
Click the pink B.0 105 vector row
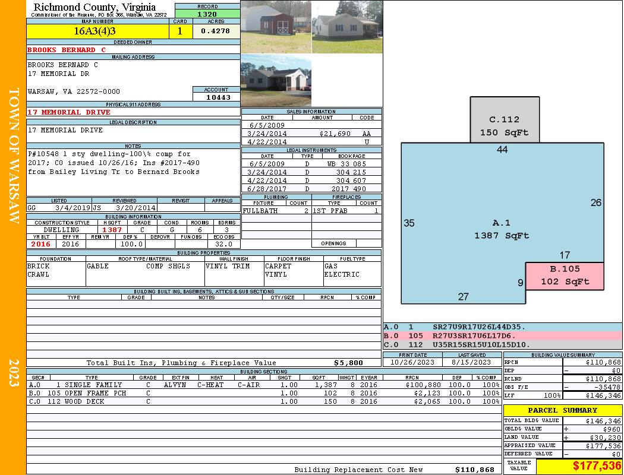click(x=503, y=336)
